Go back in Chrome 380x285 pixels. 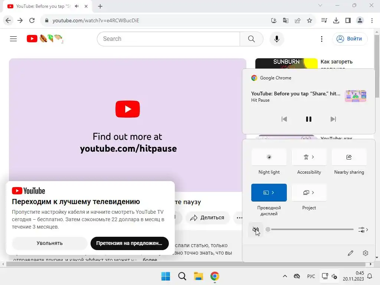(x=8, y=20)
